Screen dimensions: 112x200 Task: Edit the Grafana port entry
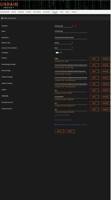[x=94, y=59]
